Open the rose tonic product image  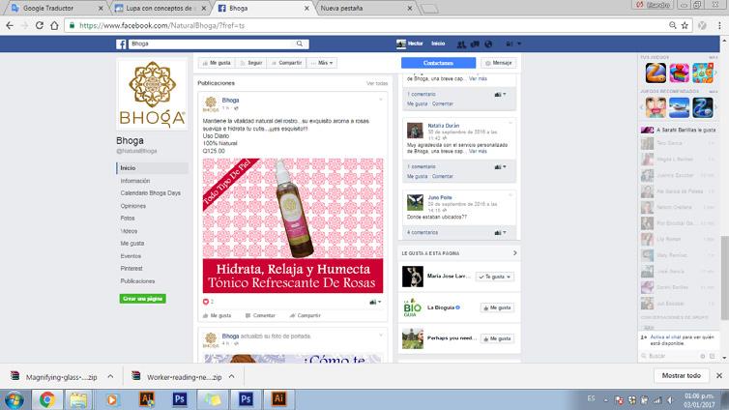coord(293,225)
